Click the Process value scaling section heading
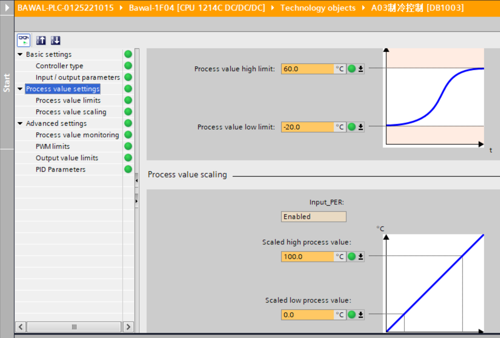The height and width of the screenshot is (338, 500). pos(187,174)
